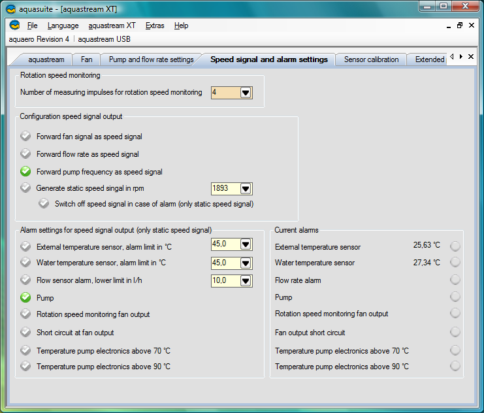This screenshot has width=484, height=413.
Task: Enable External temperature sensor alarm limit checkbox
Action: click(25, 246)
